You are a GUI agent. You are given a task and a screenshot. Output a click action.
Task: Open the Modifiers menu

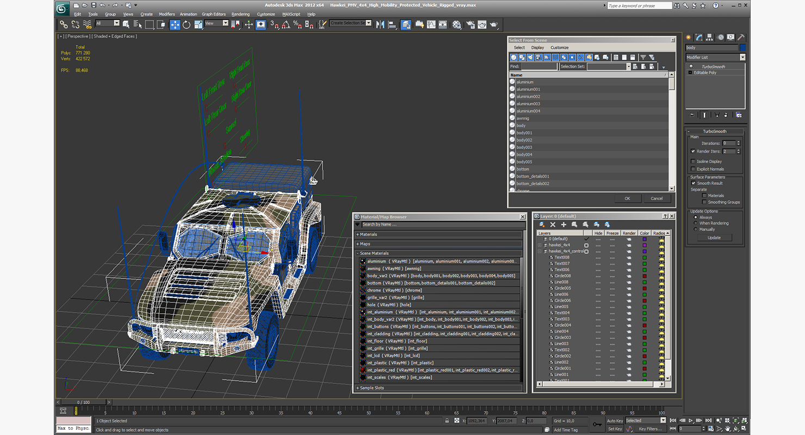pyautogui.click(x=166, y=14)
